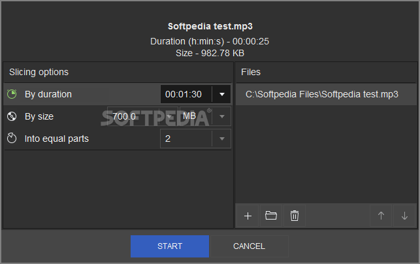Viewport: 420px width, 264px height.
Task: Select the Into equal parts option
Action: pos(118,139)
